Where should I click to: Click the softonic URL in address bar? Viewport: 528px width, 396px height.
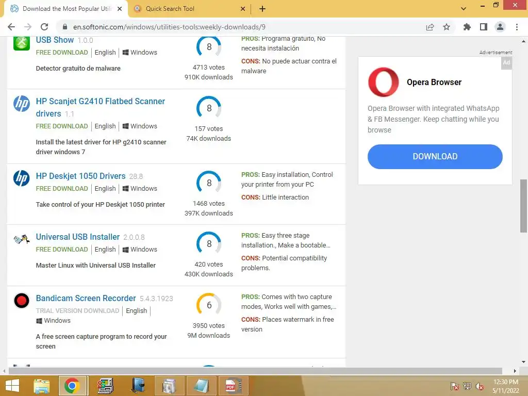[x=169, y=27]
